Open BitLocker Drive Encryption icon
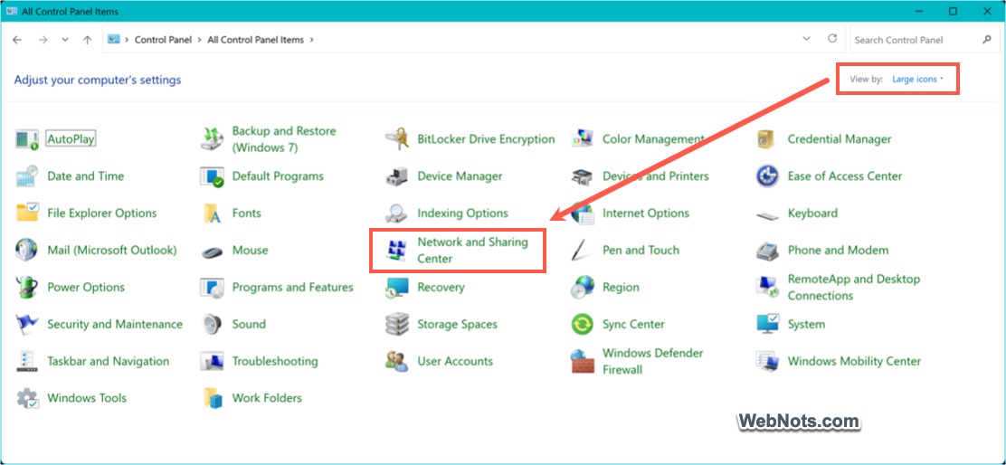Screen dimensions: 1006x465 point(397,139)
